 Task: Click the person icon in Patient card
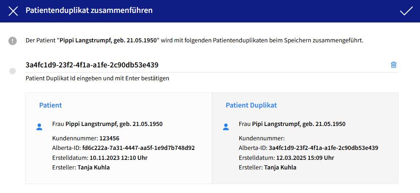point(39,127)
